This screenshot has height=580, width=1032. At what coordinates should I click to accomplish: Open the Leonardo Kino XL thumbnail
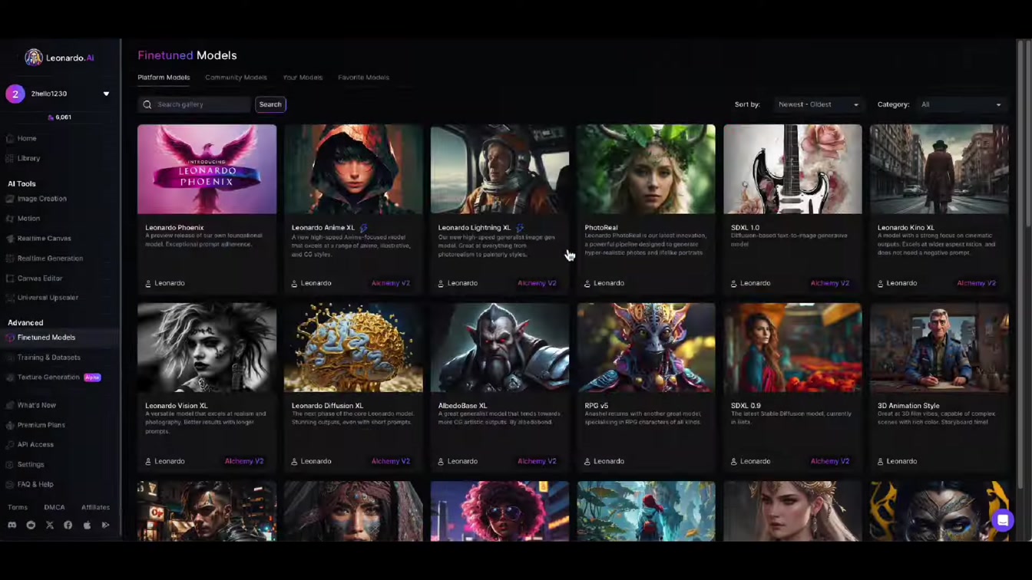click(939, 170)
